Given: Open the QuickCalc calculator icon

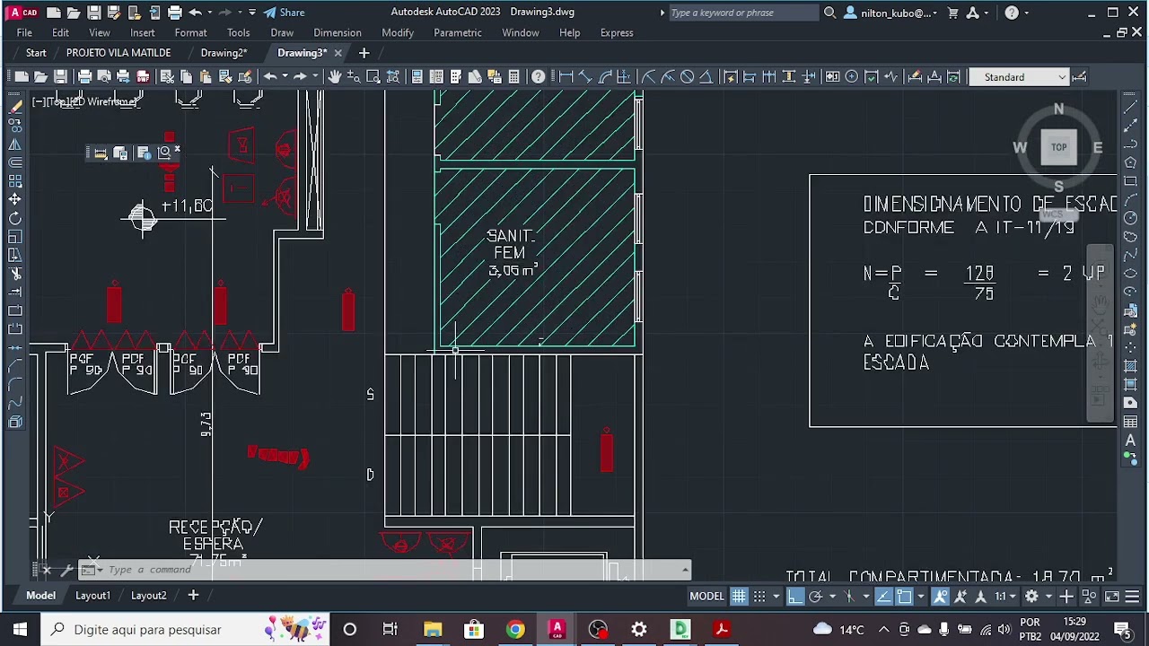Looking at the screenshot, I should point(514,77).
